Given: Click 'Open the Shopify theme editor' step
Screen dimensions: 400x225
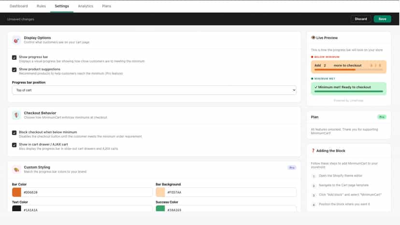Looking at the screenshot, I should pos(340,176).
